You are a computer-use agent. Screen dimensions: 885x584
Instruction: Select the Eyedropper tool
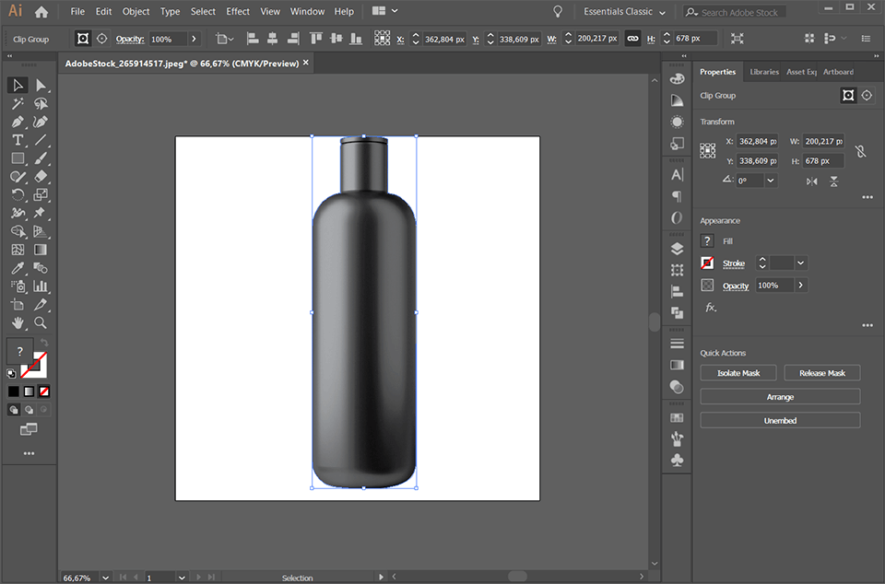pos(17,268)
